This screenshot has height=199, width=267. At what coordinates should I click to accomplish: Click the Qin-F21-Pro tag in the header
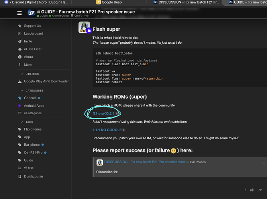pyautogui.click(x=80, y=16)
